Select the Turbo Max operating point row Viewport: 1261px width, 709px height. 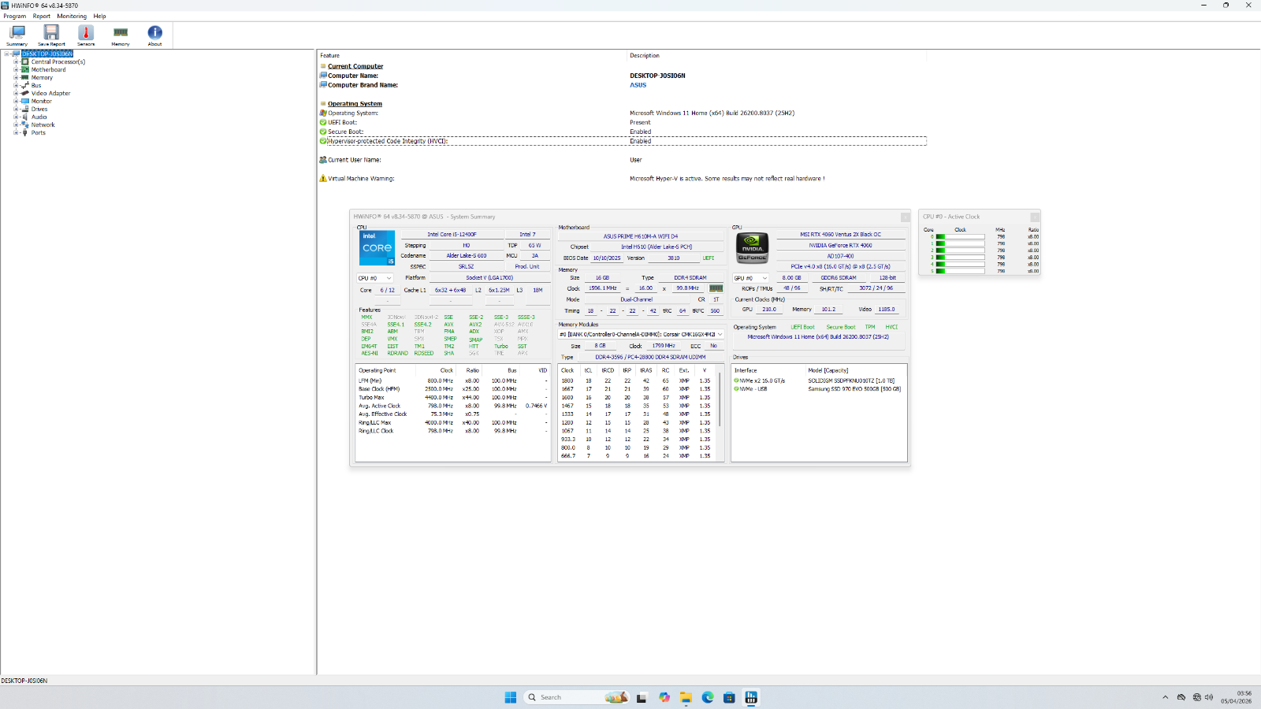pyautogui.click(x=452, y=398)
